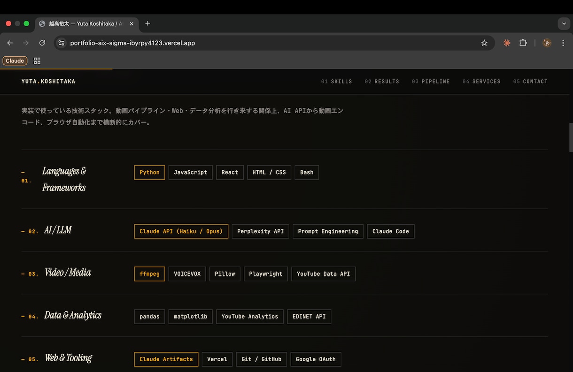Go to the 04 Services nav section
This screenshot has width=573, height=372.
pos(481,81)
